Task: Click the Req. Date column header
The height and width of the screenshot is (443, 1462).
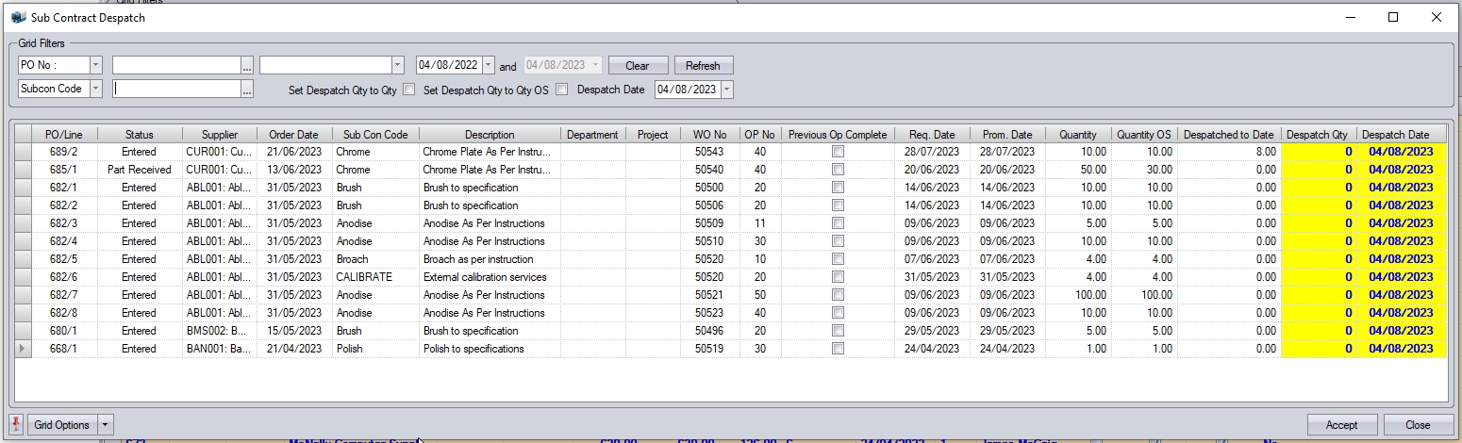Action: coord(931,135)
